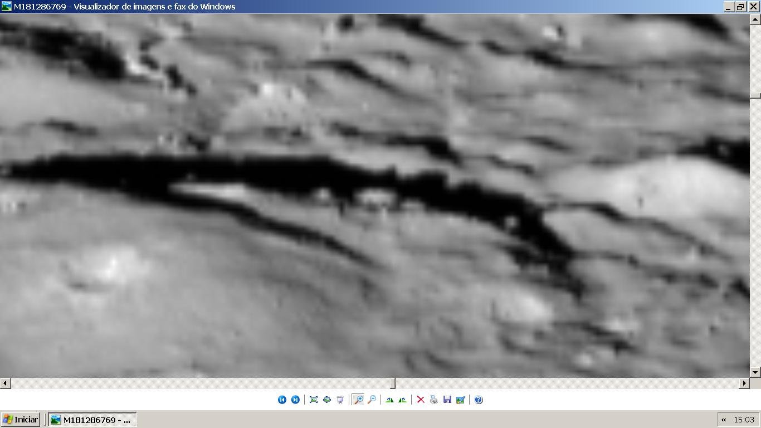Show image at actual size
This screenshot has height=428, width=761.
[327, 400]
